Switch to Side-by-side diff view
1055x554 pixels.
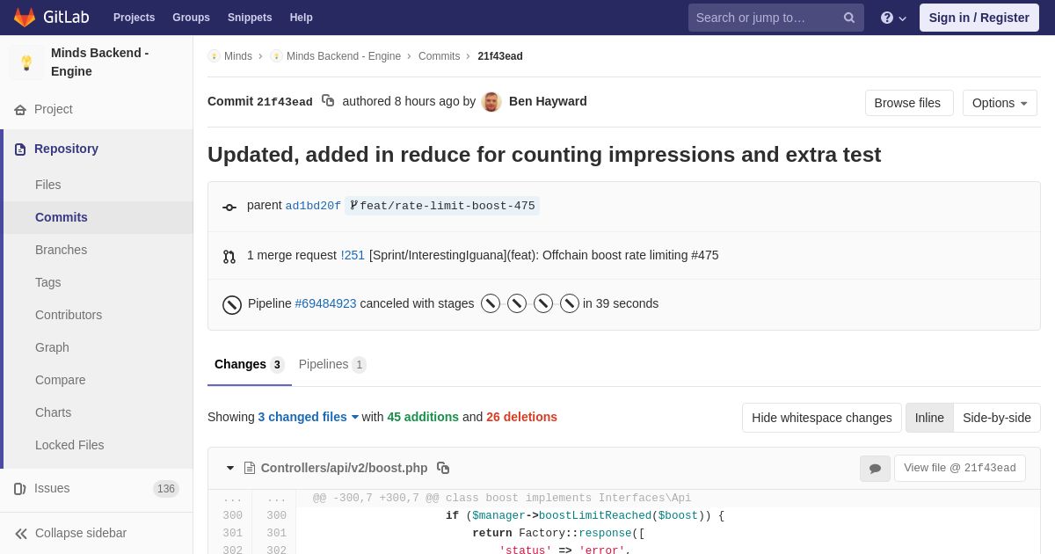pos(996,418)
